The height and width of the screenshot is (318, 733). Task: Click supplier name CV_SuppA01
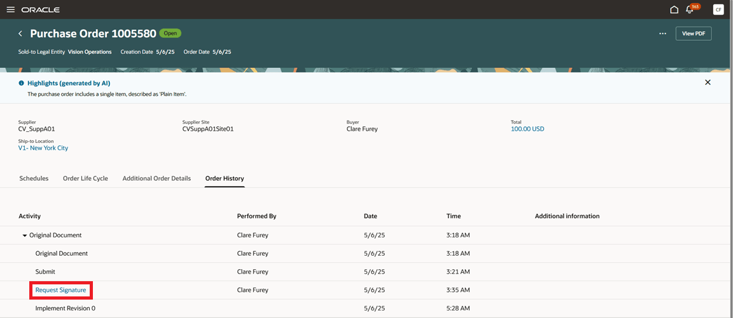click(x=36, y=129)
